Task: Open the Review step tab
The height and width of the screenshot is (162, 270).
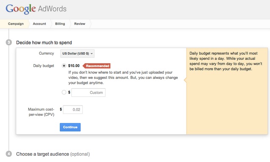Action: pyautogui.click(x=80, y=24)
